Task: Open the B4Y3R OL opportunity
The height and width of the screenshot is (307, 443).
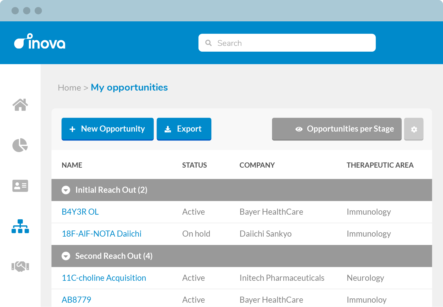Action: click(x=80, y=212)
